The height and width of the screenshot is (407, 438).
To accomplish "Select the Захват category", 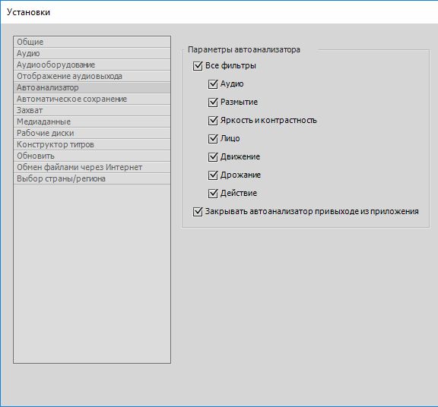I will click(92, 110).
